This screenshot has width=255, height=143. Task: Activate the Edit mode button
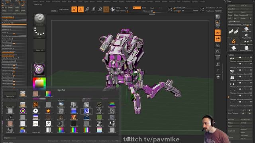(74, 9)
